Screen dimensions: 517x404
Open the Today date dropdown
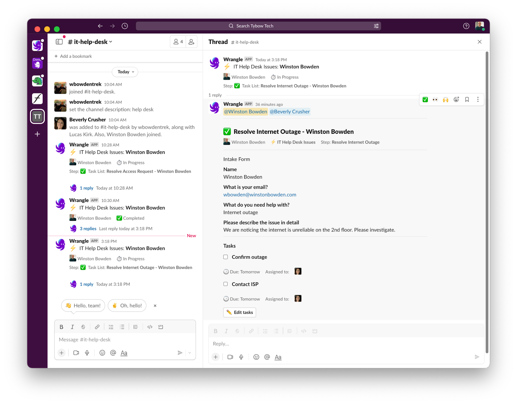125,72
